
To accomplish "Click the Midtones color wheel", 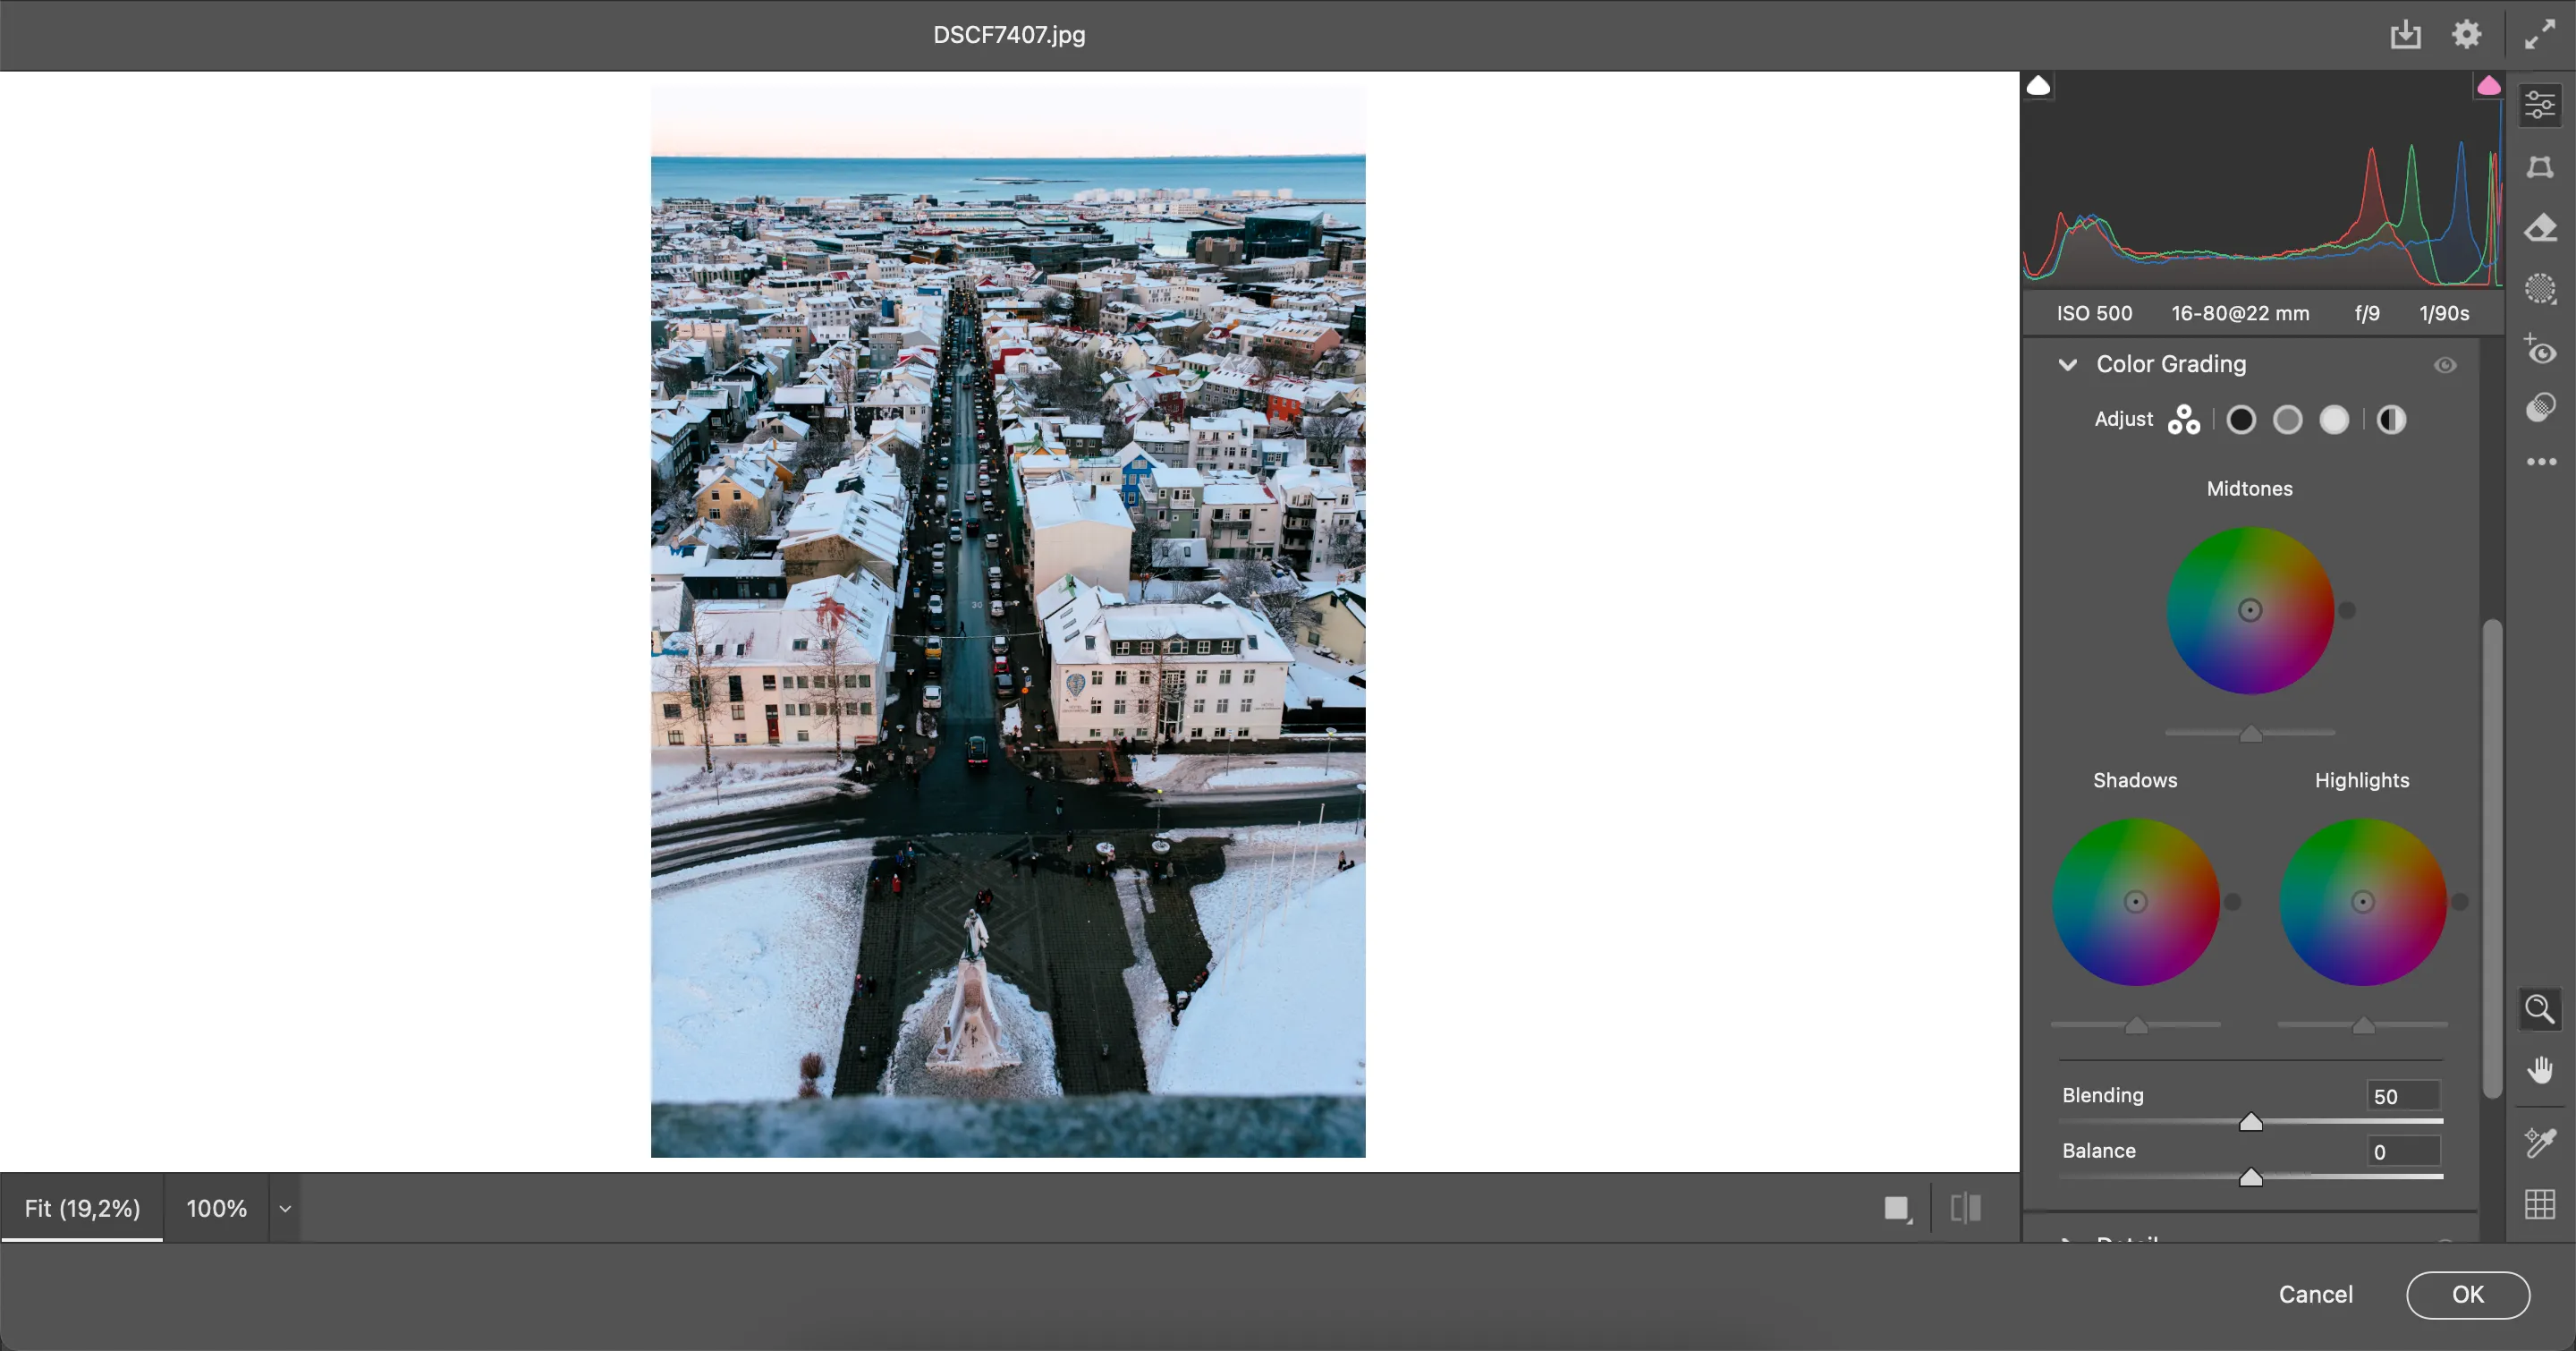I will (x=2250, y=610).
